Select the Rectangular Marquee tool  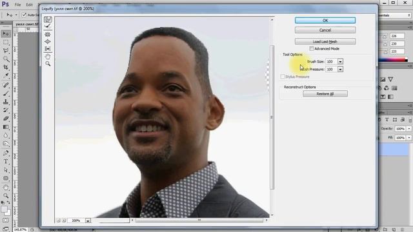coord(6,42)
